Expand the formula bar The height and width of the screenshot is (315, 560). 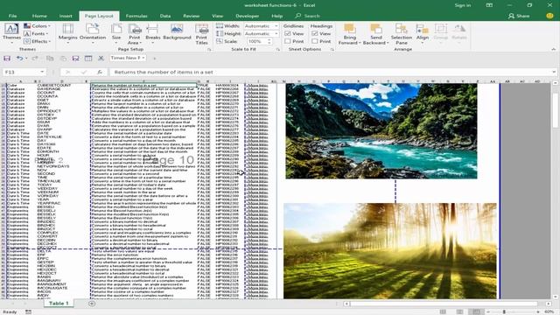coord(554,72)
